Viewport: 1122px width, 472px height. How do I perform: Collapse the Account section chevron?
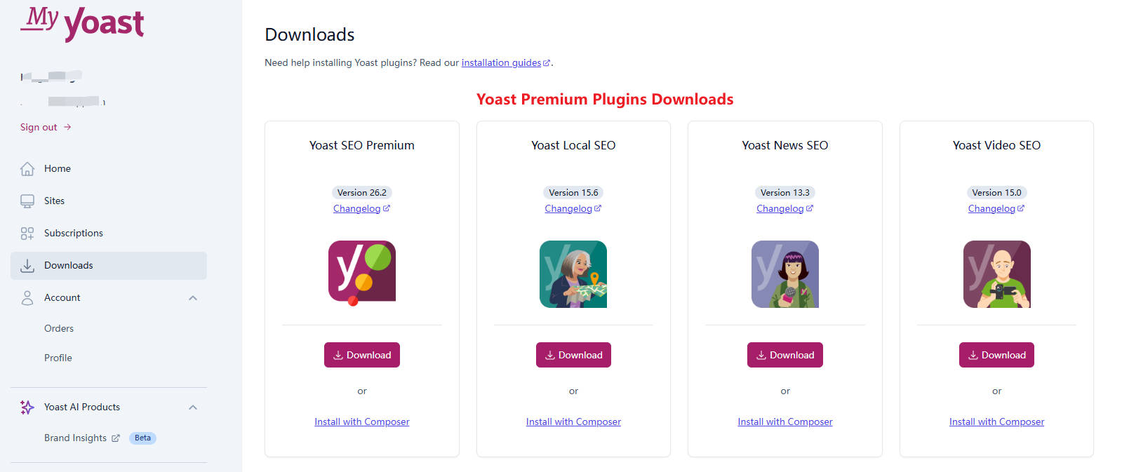(x=193, y=297)
